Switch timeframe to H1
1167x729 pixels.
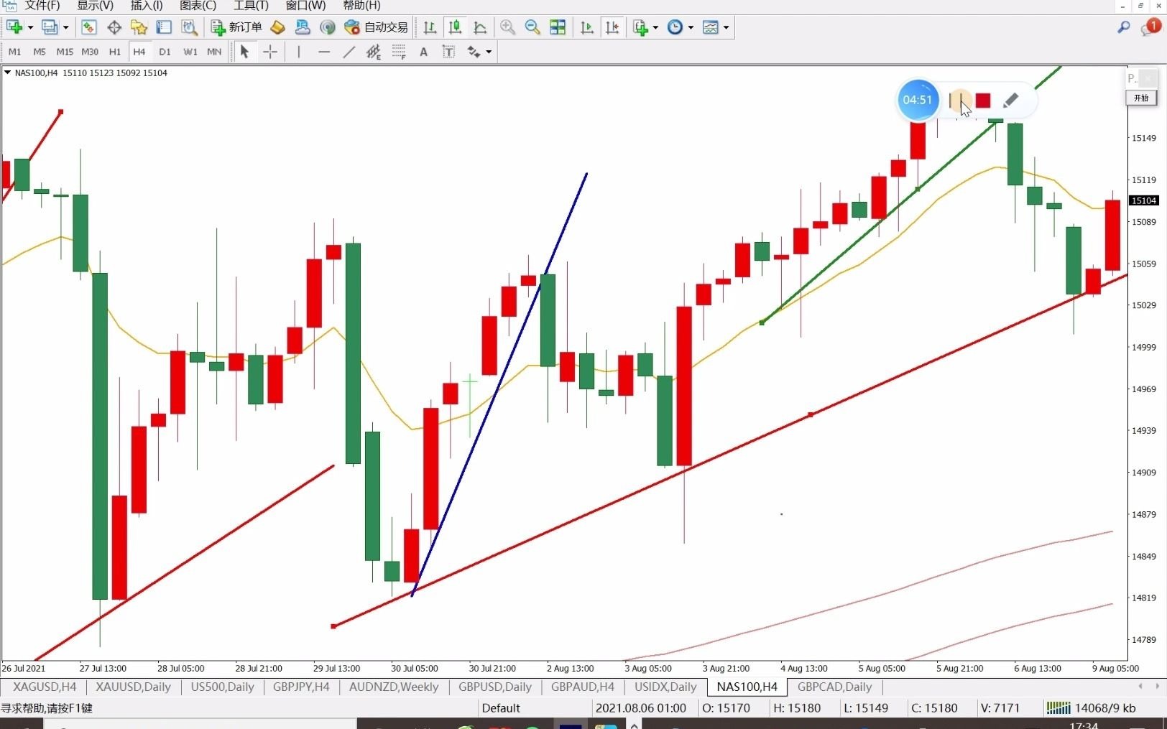115,52
